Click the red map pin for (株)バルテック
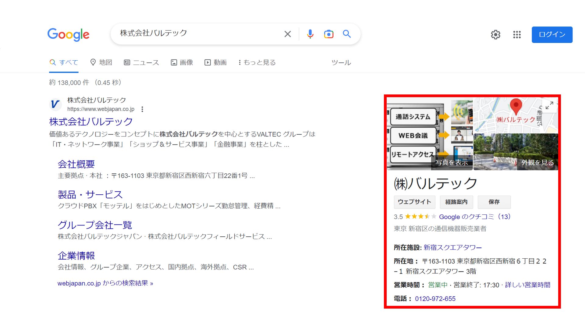This screenshot has height=329, width=585. pyautogui.click(x=516, y=107)
